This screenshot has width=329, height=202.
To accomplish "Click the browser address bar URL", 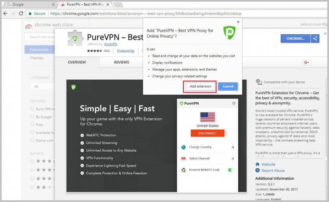I will click(x=146, y=14).
